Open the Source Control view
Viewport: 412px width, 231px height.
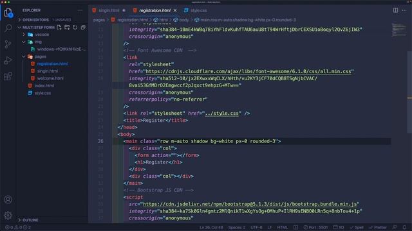click(8, 44)
